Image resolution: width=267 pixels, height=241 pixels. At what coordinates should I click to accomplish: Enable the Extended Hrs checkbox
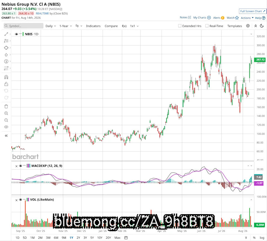[180, 26]
